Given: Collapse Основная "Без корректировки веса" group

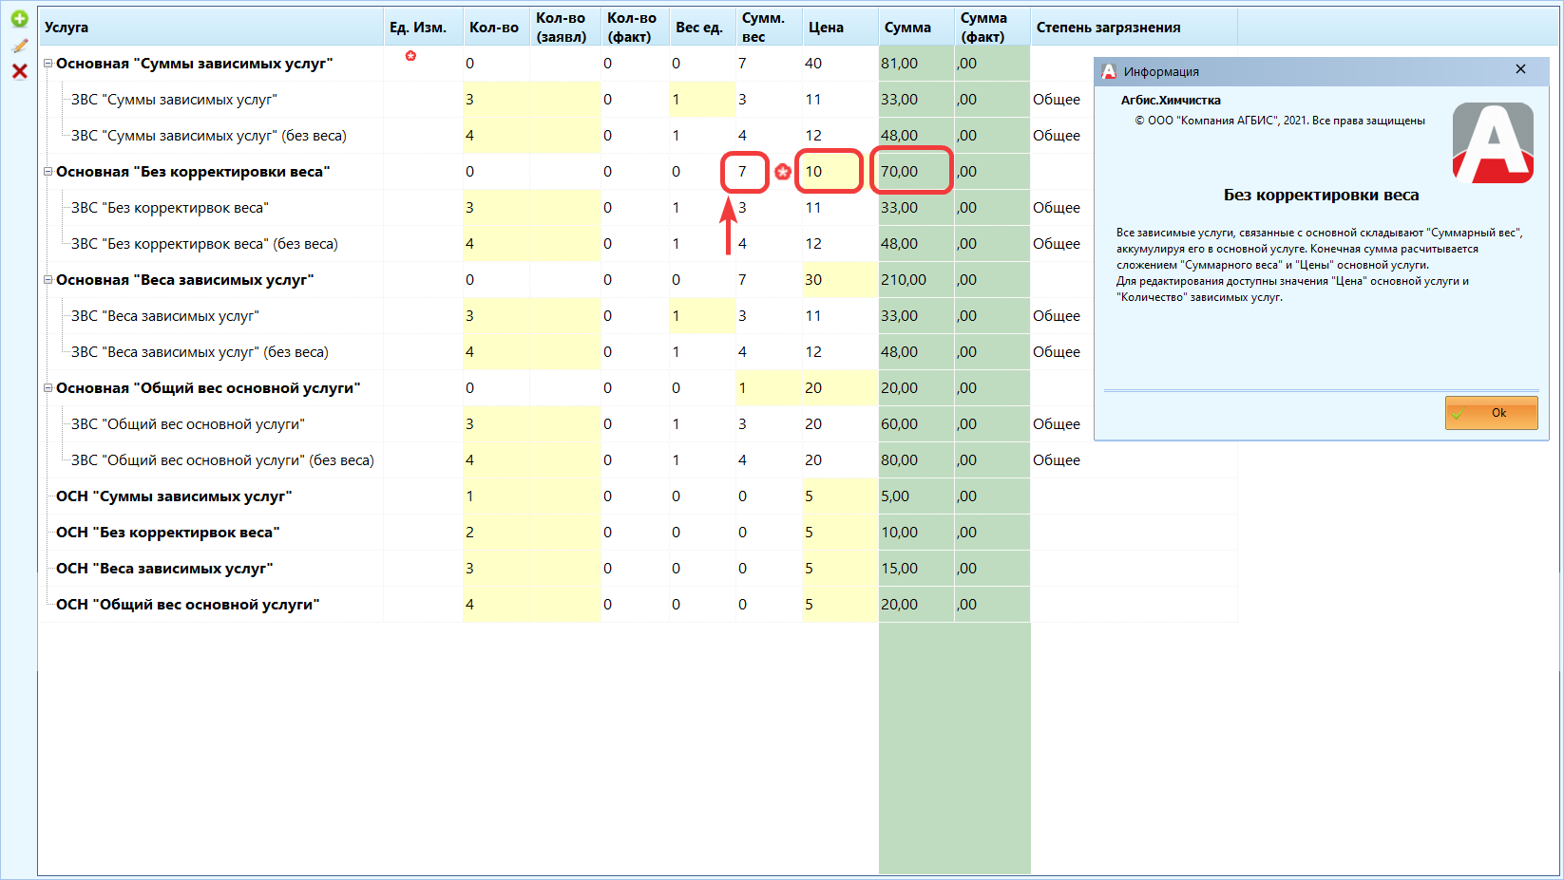Looking at the screenshot, I should click(x=48, y=172).
